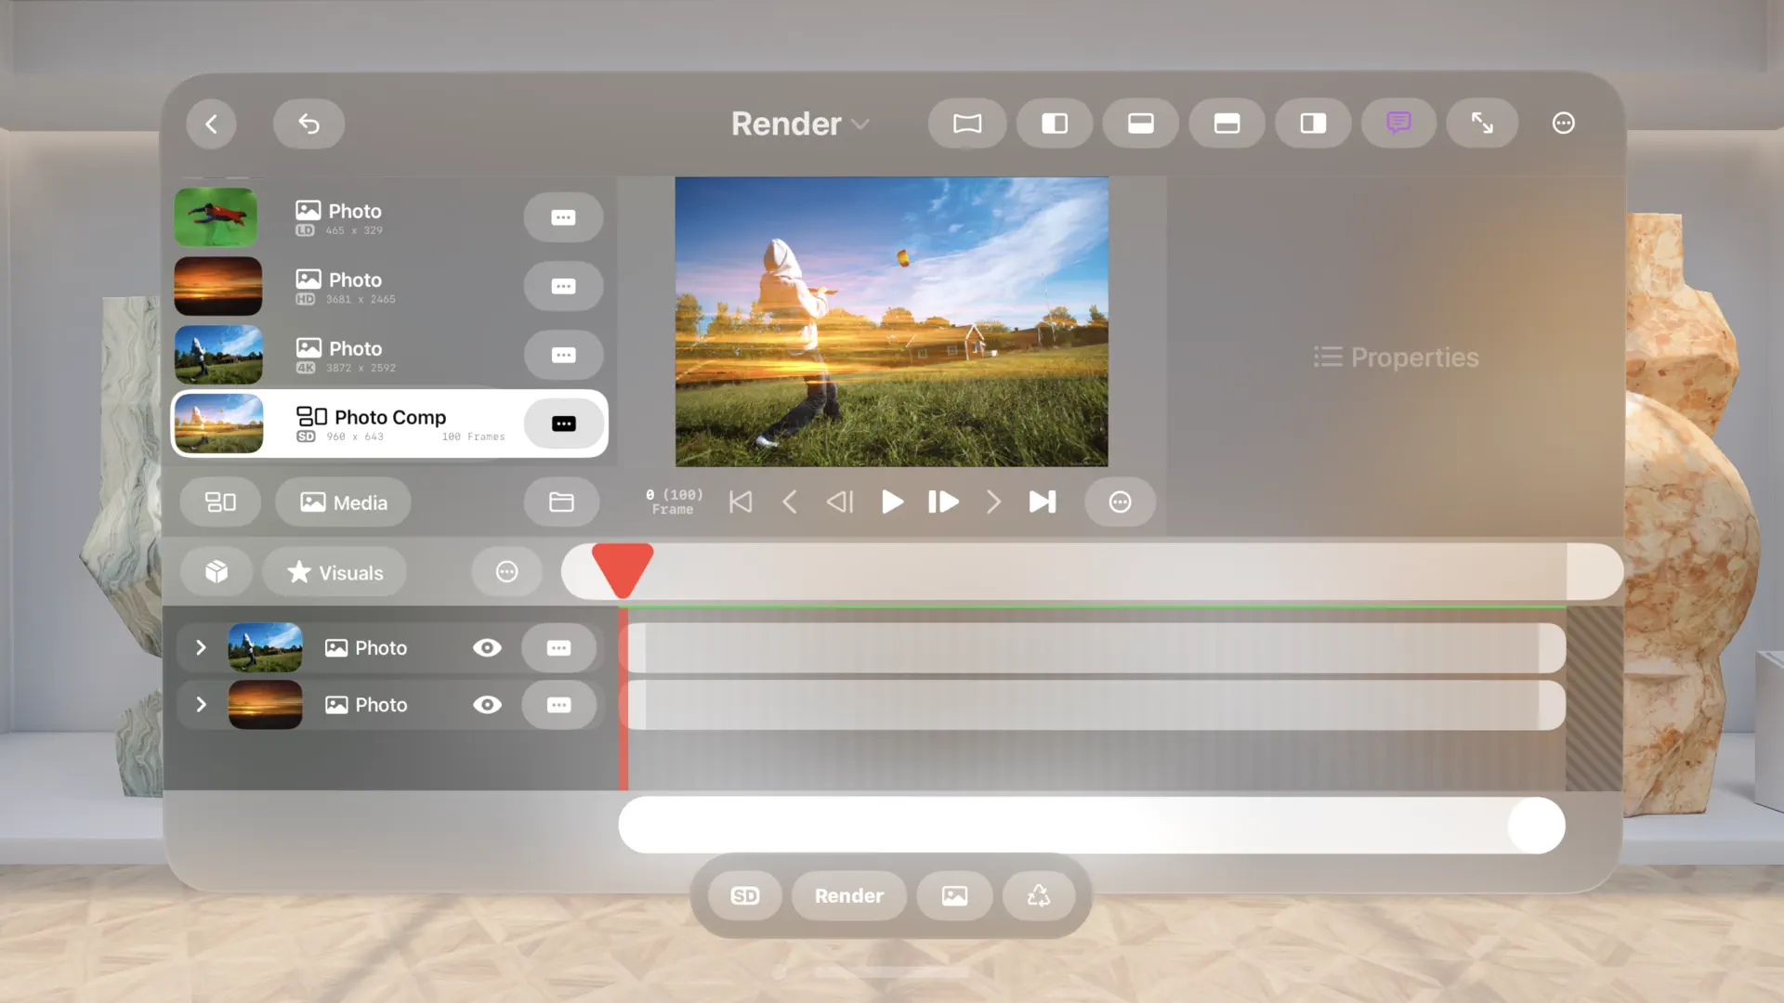Click the expand view diagonal arrows icon
The width and height of the screenshot is (1784, 1003).
pos(1482,123)
